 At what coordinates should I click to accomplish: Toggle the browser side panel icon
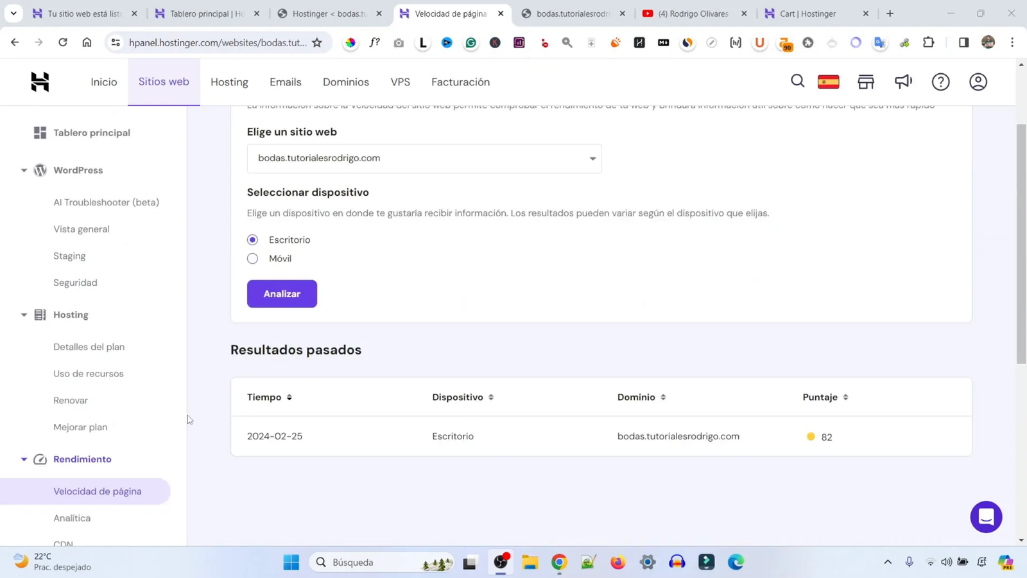(x=963, y=42)
